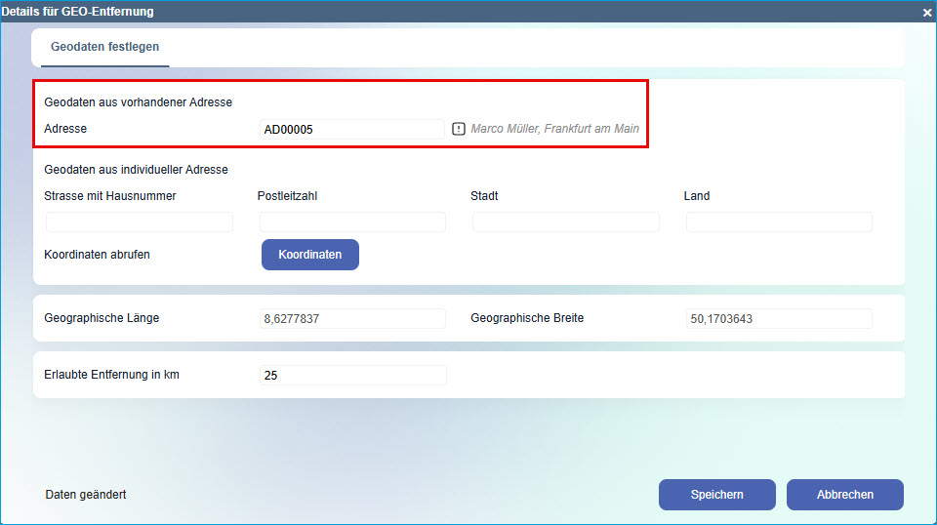Cancel with the Abbrechen button
This screenshot has width=937, height=525.
845,495
